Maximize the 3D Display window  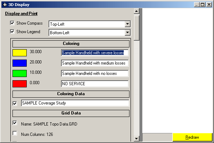click(202, 5)
